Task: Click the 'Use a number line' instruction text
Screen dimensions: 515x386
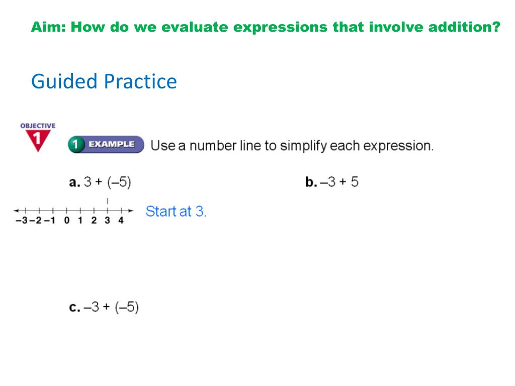Action: click(x=292, y=146)
